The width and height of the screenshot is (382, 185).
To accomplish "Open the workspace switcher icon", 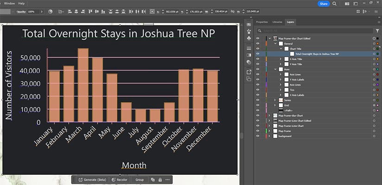I will [356, 4].
